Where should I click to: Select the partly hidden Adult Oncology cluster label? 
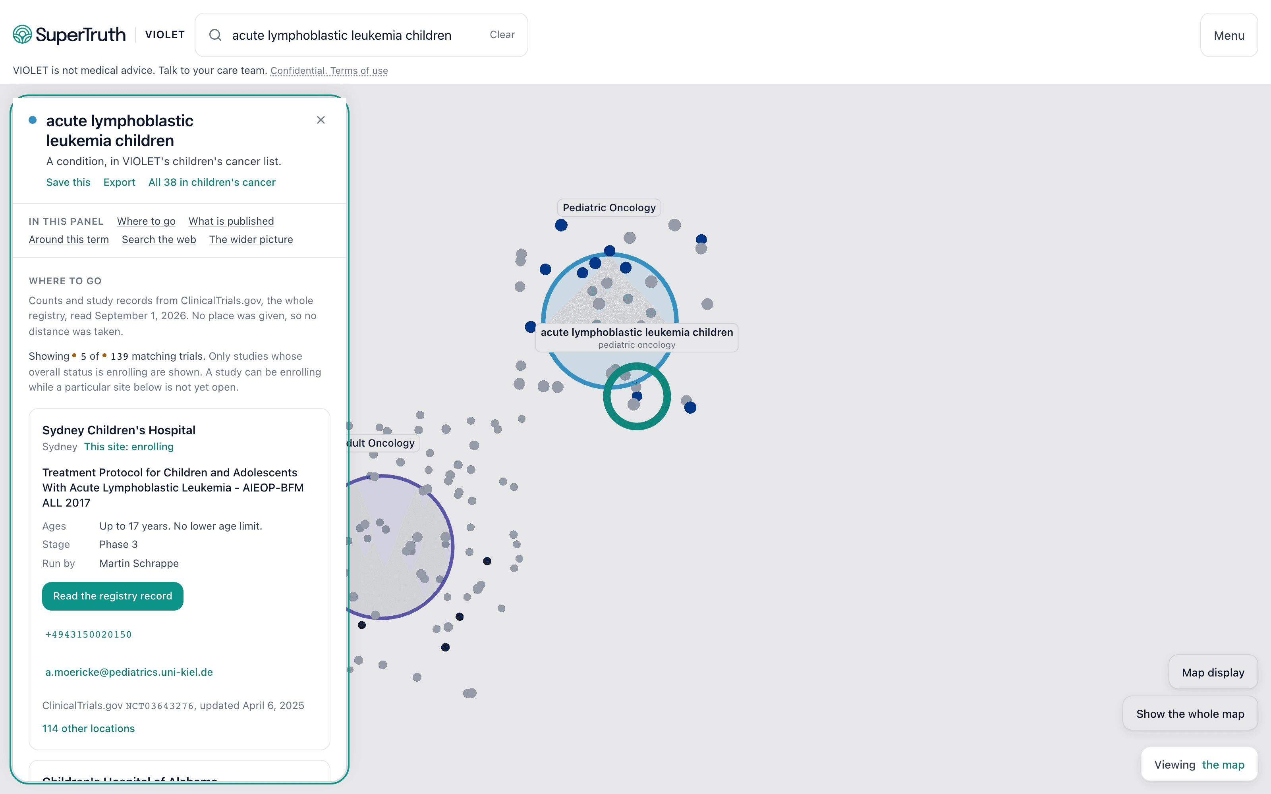pyautogui.click(x=382, y=443)
